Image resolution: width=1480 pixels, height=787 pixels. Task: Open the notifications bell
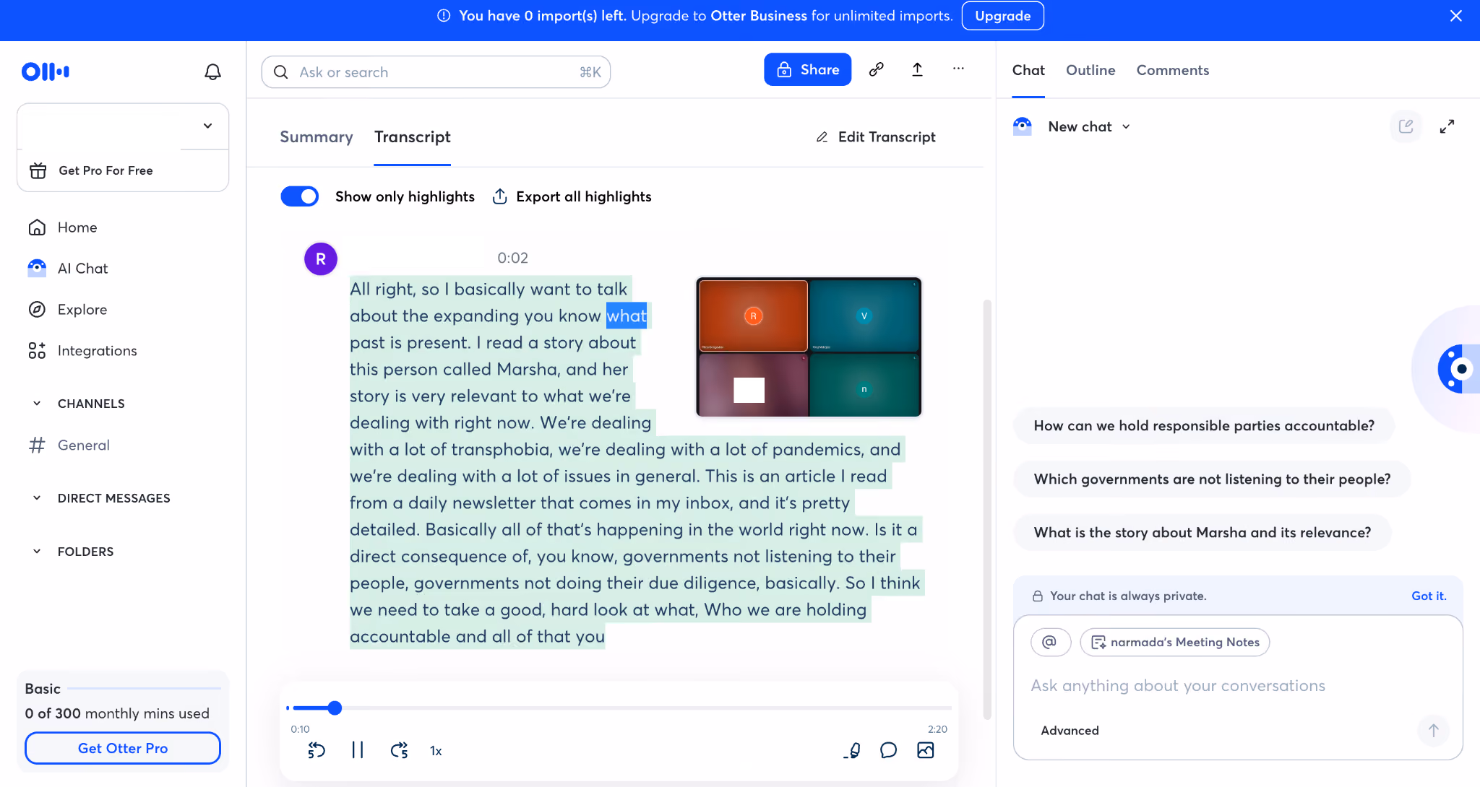coord(212,71)
